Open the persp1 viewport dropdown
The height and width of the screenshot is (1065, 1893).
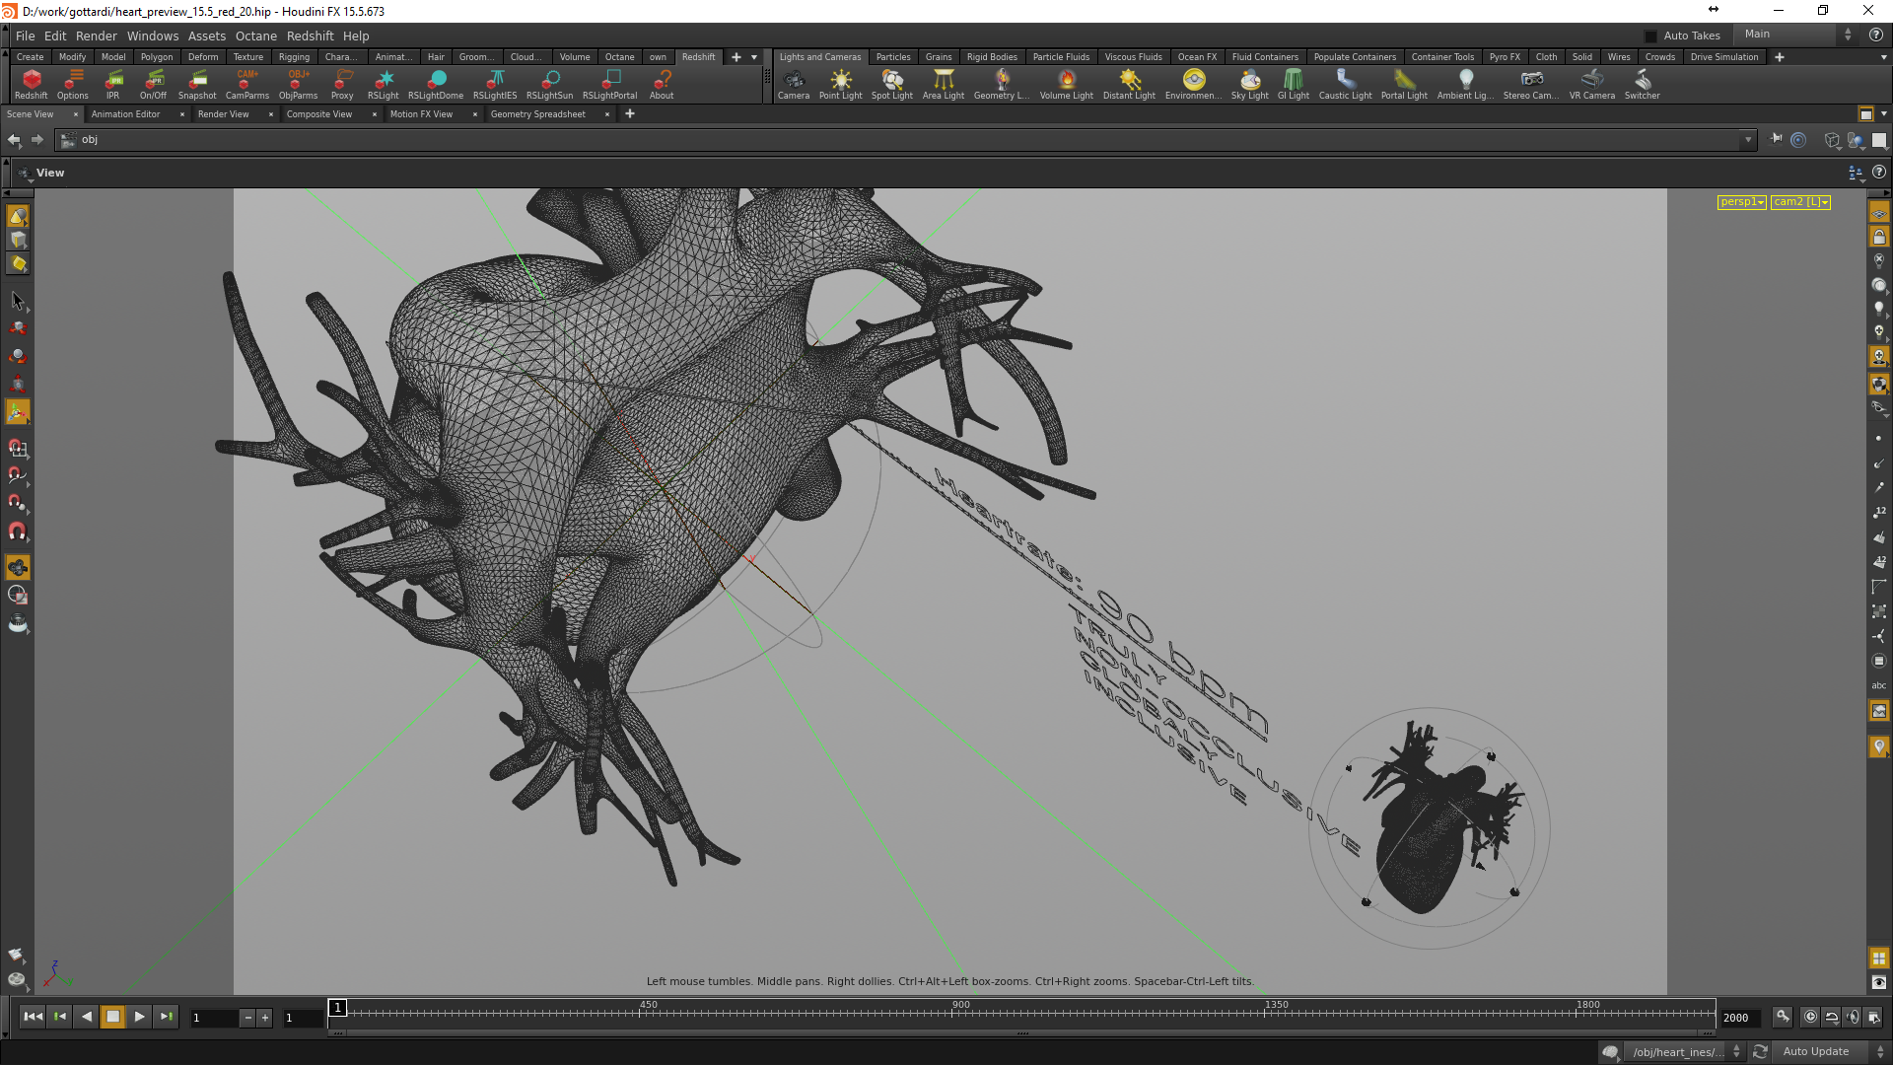tap(1741, 202)
